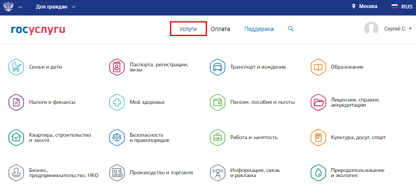Go to the Оплата section
This screenshot has height=193, width=416.
coord(220,29)
